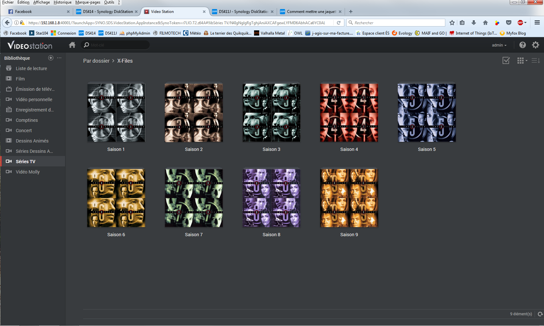Open the Émission de télév... library
This screenshot has height=326, width=544.
click(33, 89)
